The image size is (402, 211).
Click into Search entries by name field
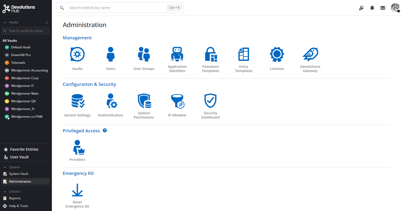tap(120, 8)
